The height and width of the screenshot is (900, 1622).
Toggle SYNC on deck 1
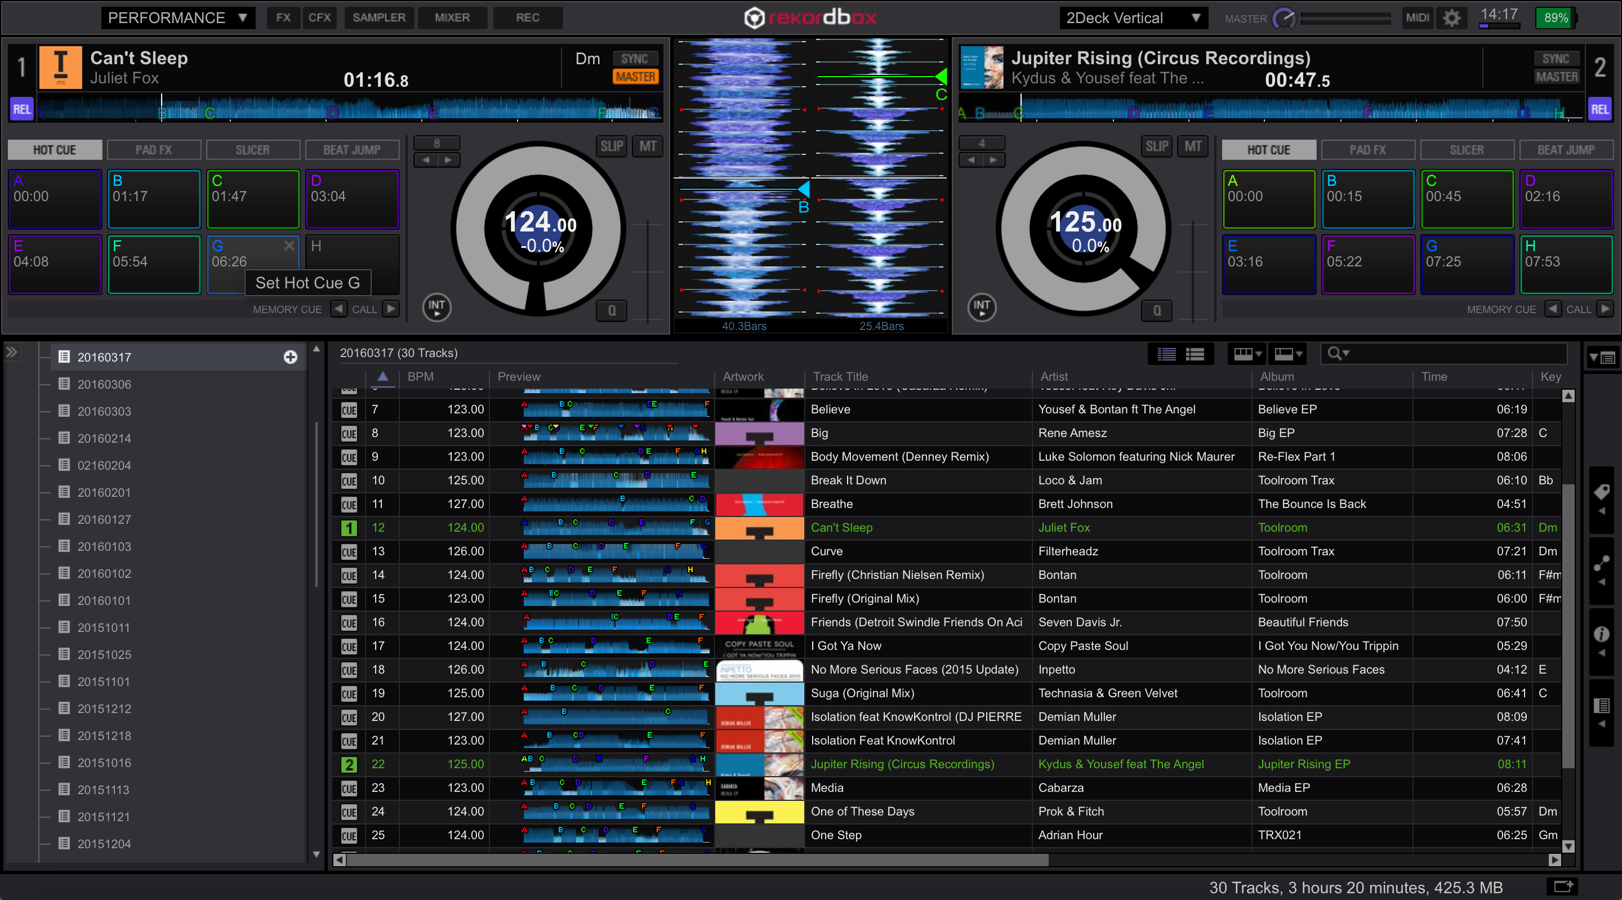(634, 59)
